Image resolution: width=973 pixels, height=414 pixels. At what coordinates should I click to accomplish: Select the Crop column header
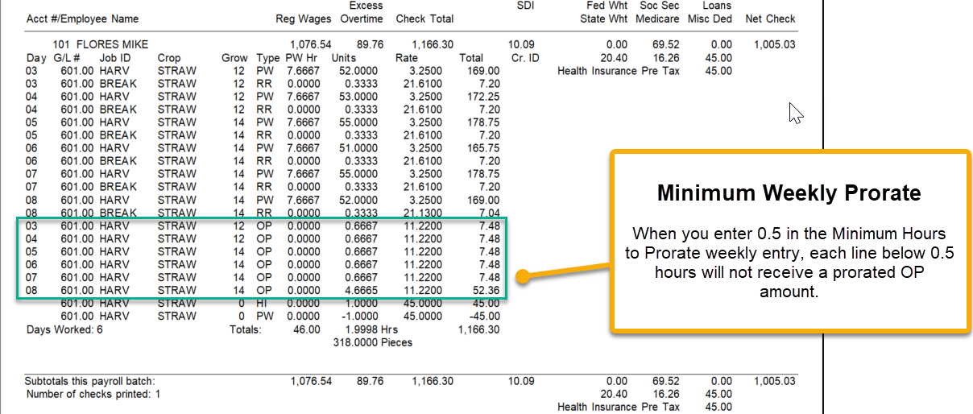[x=169, y=58]
